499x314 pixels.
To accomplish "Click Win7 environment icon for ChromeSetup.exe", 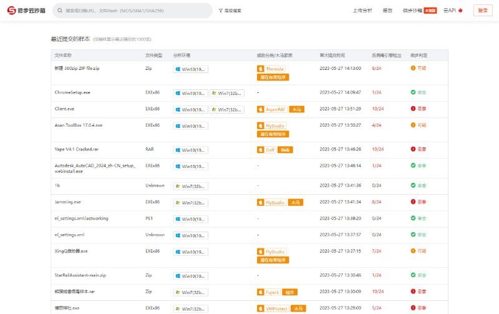I will point(214,93).
